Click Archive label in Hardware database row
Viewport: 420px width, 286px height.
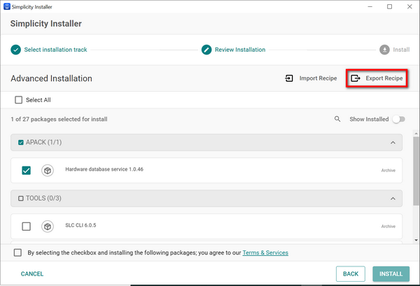388,171
